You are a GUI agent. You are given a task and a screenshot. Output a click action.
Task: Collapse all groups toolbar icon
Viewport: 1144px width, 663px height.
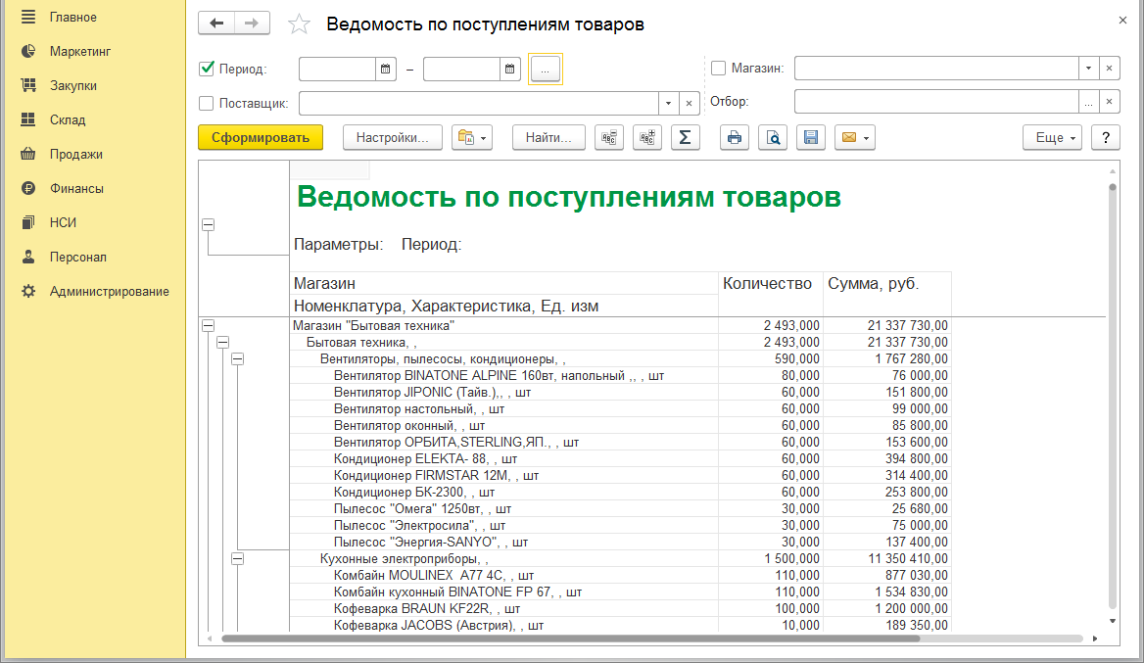click(x=609, y=137)
